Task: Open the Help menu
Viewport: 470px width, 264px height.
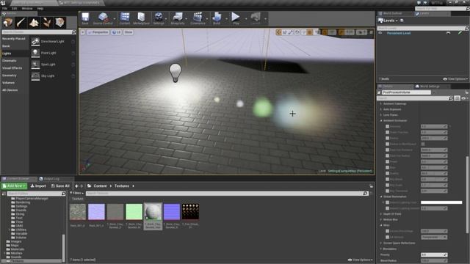Action: tap(40, 8)
